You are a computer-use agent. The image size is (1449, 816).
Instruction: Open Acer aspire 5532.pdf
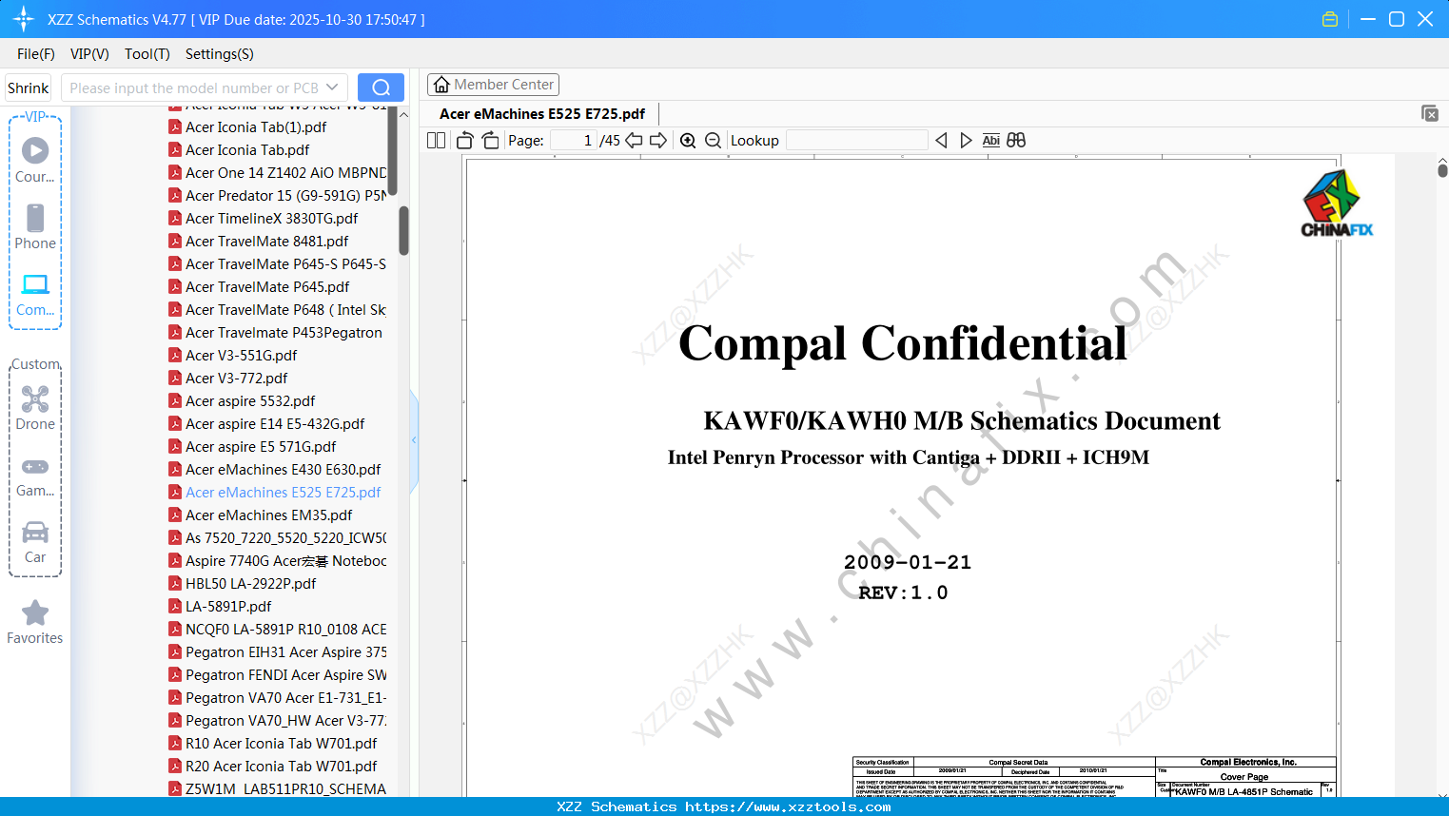(250, 401)
